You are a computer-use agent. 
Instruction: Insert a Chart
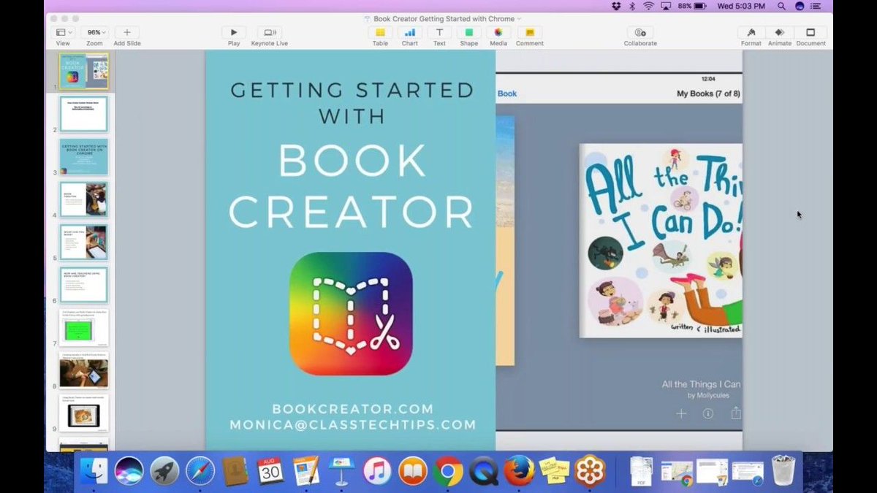tap(410, 32)
